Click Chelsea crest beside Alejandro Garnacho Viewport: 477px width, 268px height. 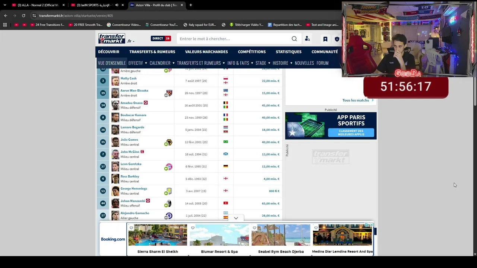(169, 216)
